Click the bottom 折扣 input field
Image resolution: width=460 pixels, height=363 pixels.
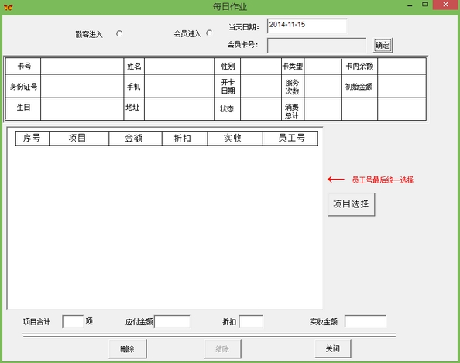(x=251, y=322)
